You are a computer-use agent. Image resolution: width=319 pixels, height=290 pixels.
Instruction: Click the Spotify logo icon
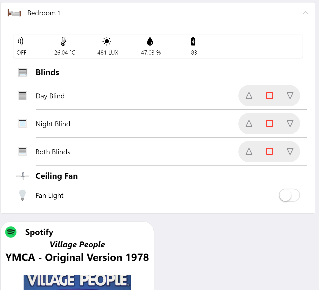11,232
